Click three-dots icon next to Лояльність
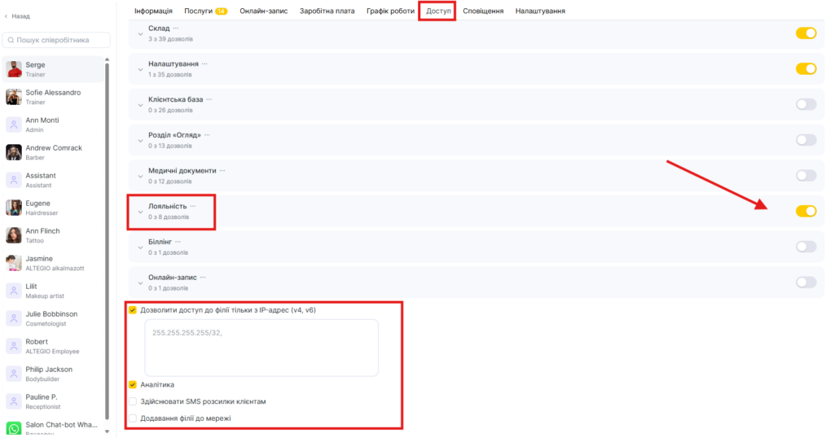Image resolution: width=834 pixels, height=438 pixels. [193, 206]
